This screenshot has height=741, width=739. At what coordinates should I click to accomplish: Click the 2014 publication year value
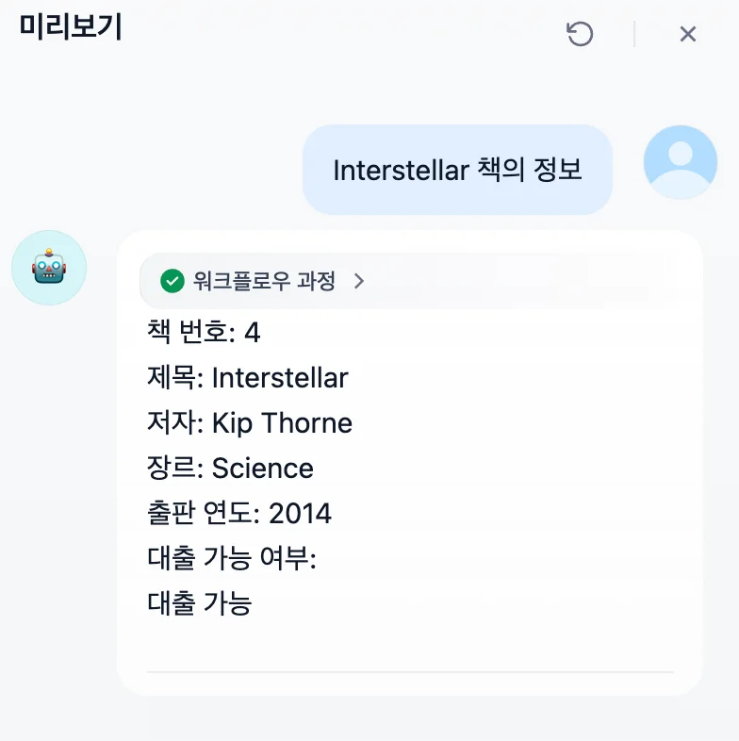click(301, 514)
